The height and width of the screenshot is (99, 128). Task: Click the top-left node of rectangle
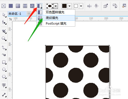(x=46, y=46)
